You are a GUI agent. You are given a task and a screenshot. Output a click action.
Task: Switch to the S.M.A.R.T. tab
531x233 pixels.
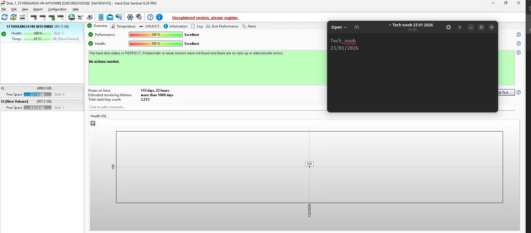coord(150,26)
